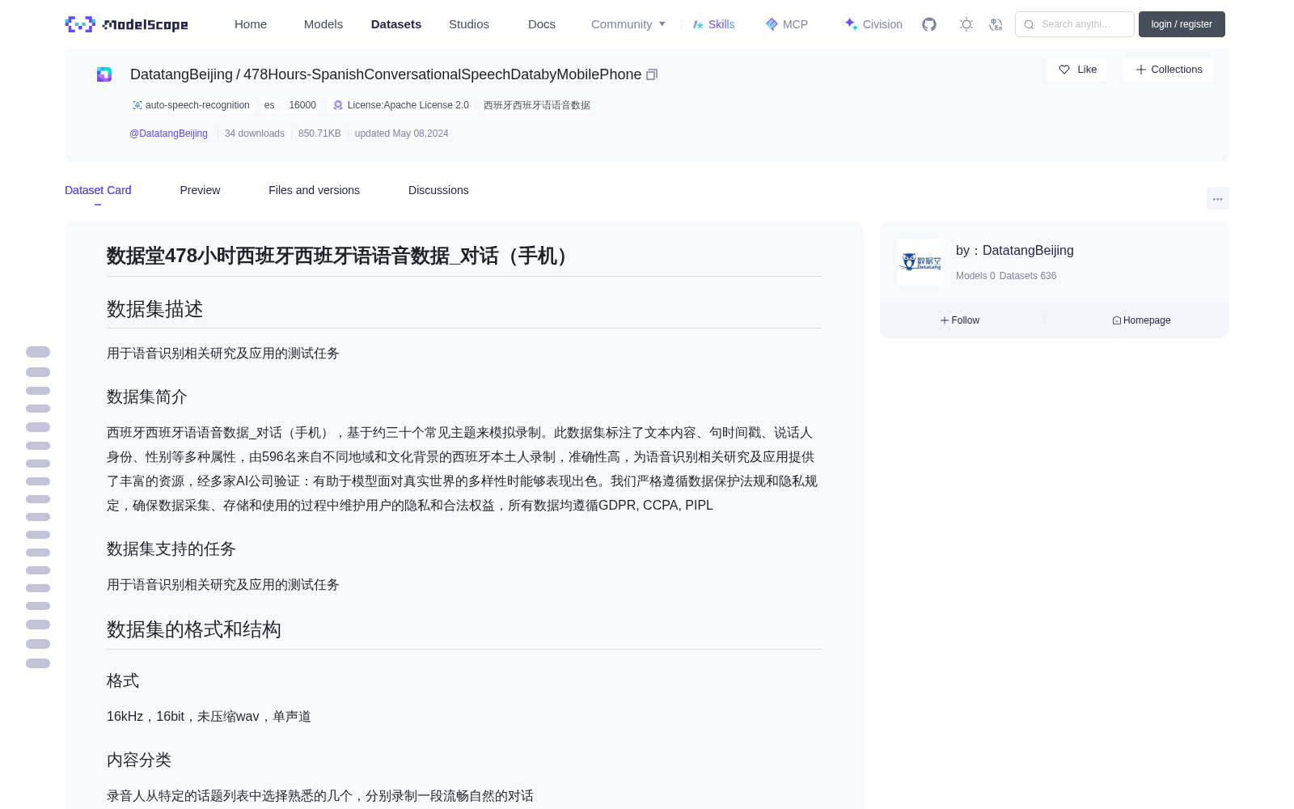1294x809 pixels.
Task: Click the 16kHz，16bit format description line
Action: [209, 716]
